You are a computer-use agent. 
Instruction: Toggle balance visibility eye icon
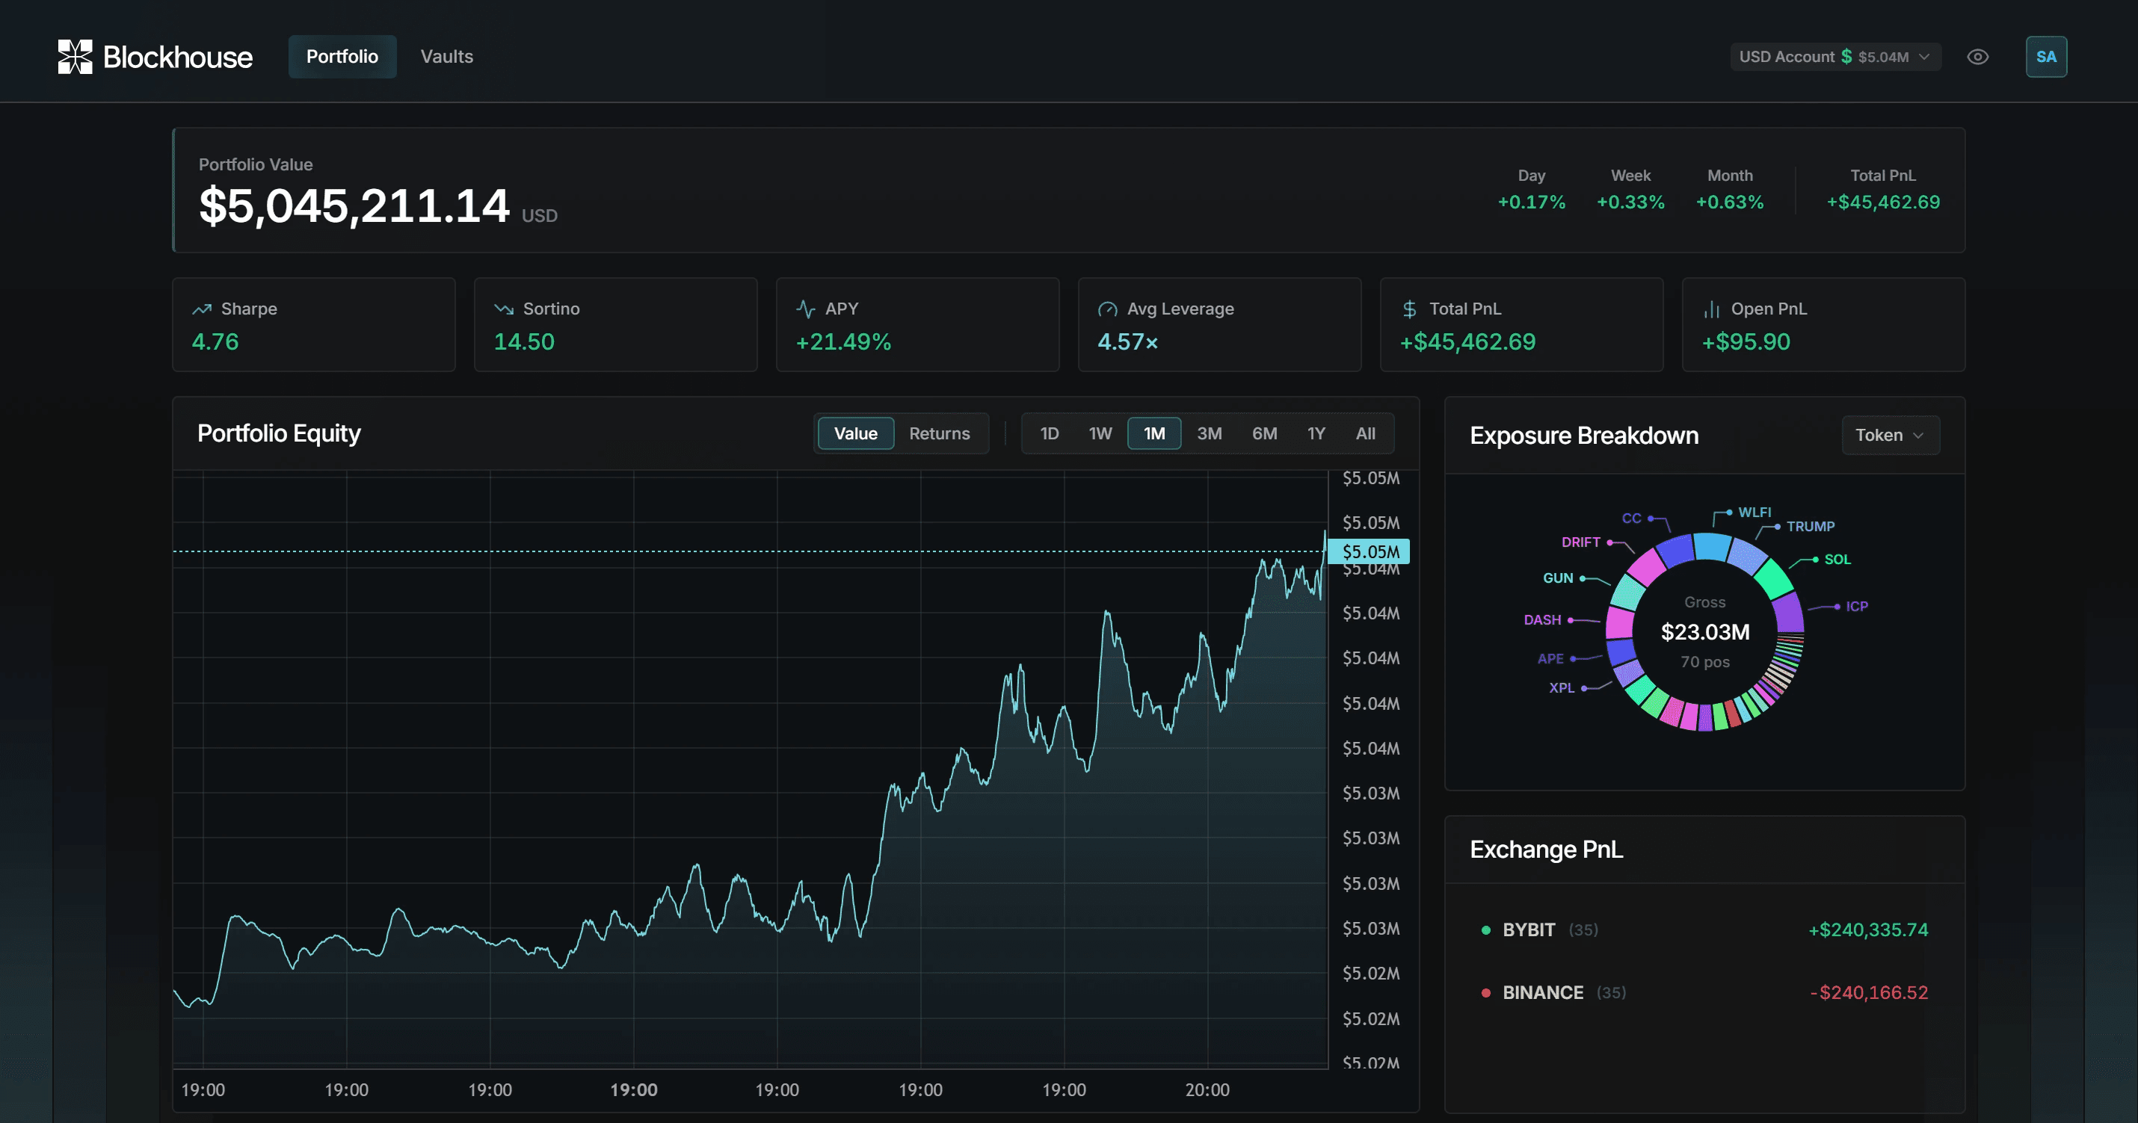(x=1978, y=56)
